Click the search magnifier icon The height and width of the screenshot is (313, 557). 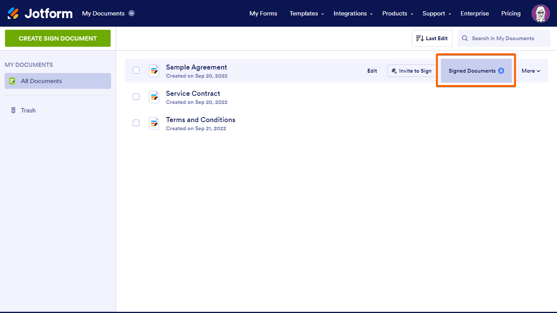465,39
